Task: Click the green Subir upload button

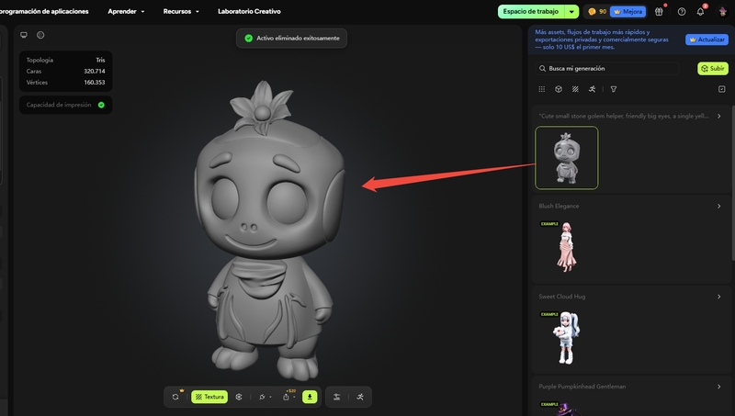Action: click(713, 68)
